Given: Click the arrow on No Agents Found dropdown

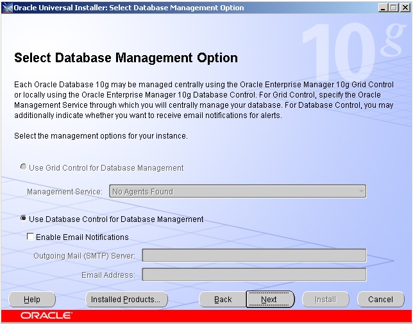Looking at the screenshot, I should click(361, 191).
